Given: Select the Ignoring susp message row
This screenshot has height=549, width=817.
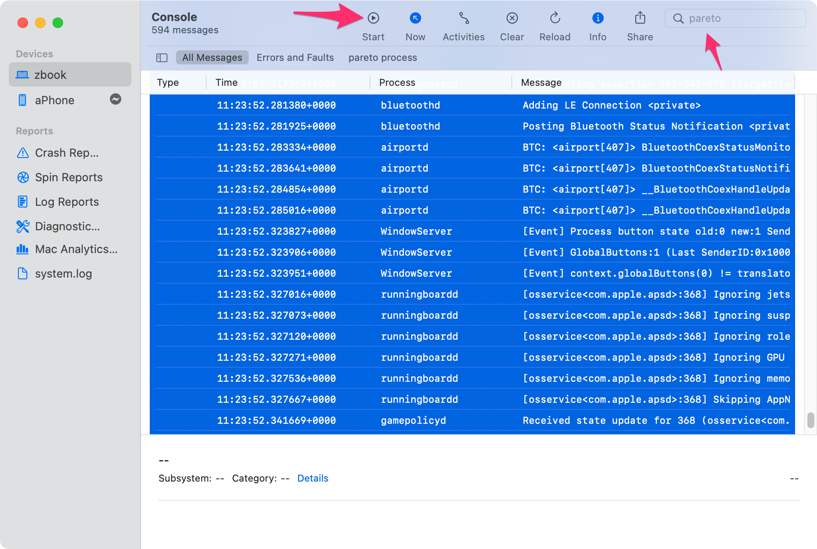Looking at the screenshot, I should (x=472, y=315).
